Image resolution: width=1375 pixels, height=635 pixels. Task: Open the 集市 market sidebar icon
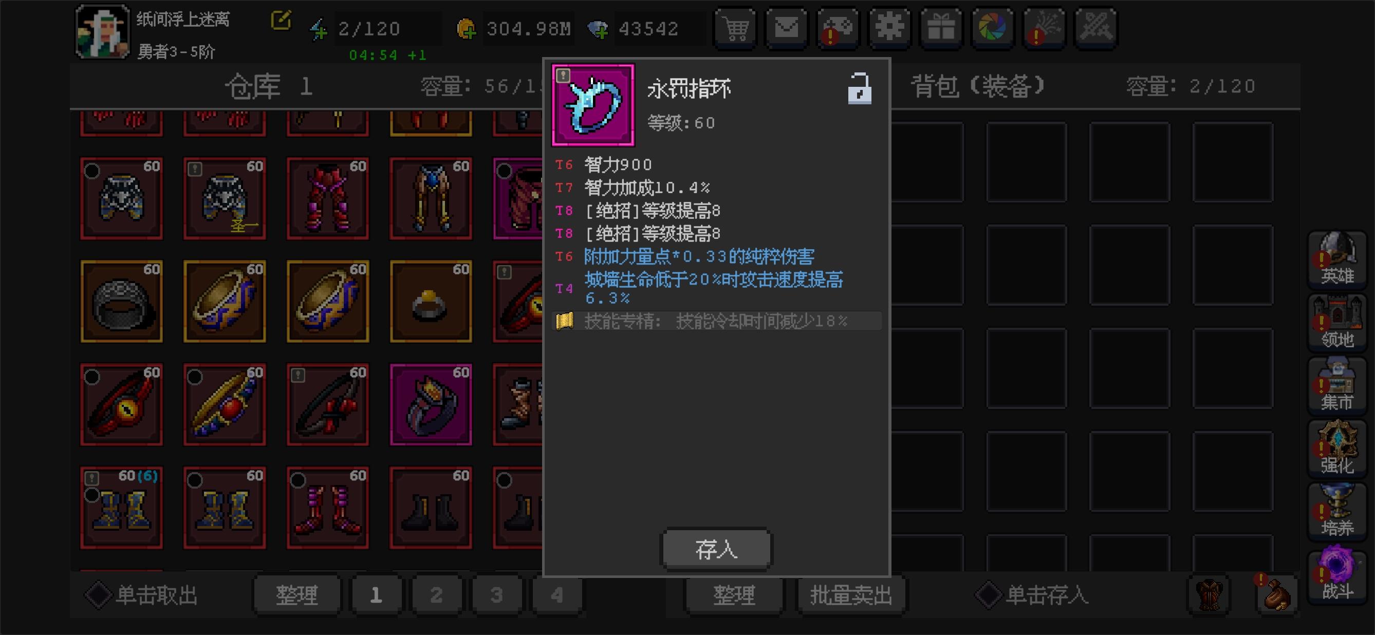(x=1336, y=385)
